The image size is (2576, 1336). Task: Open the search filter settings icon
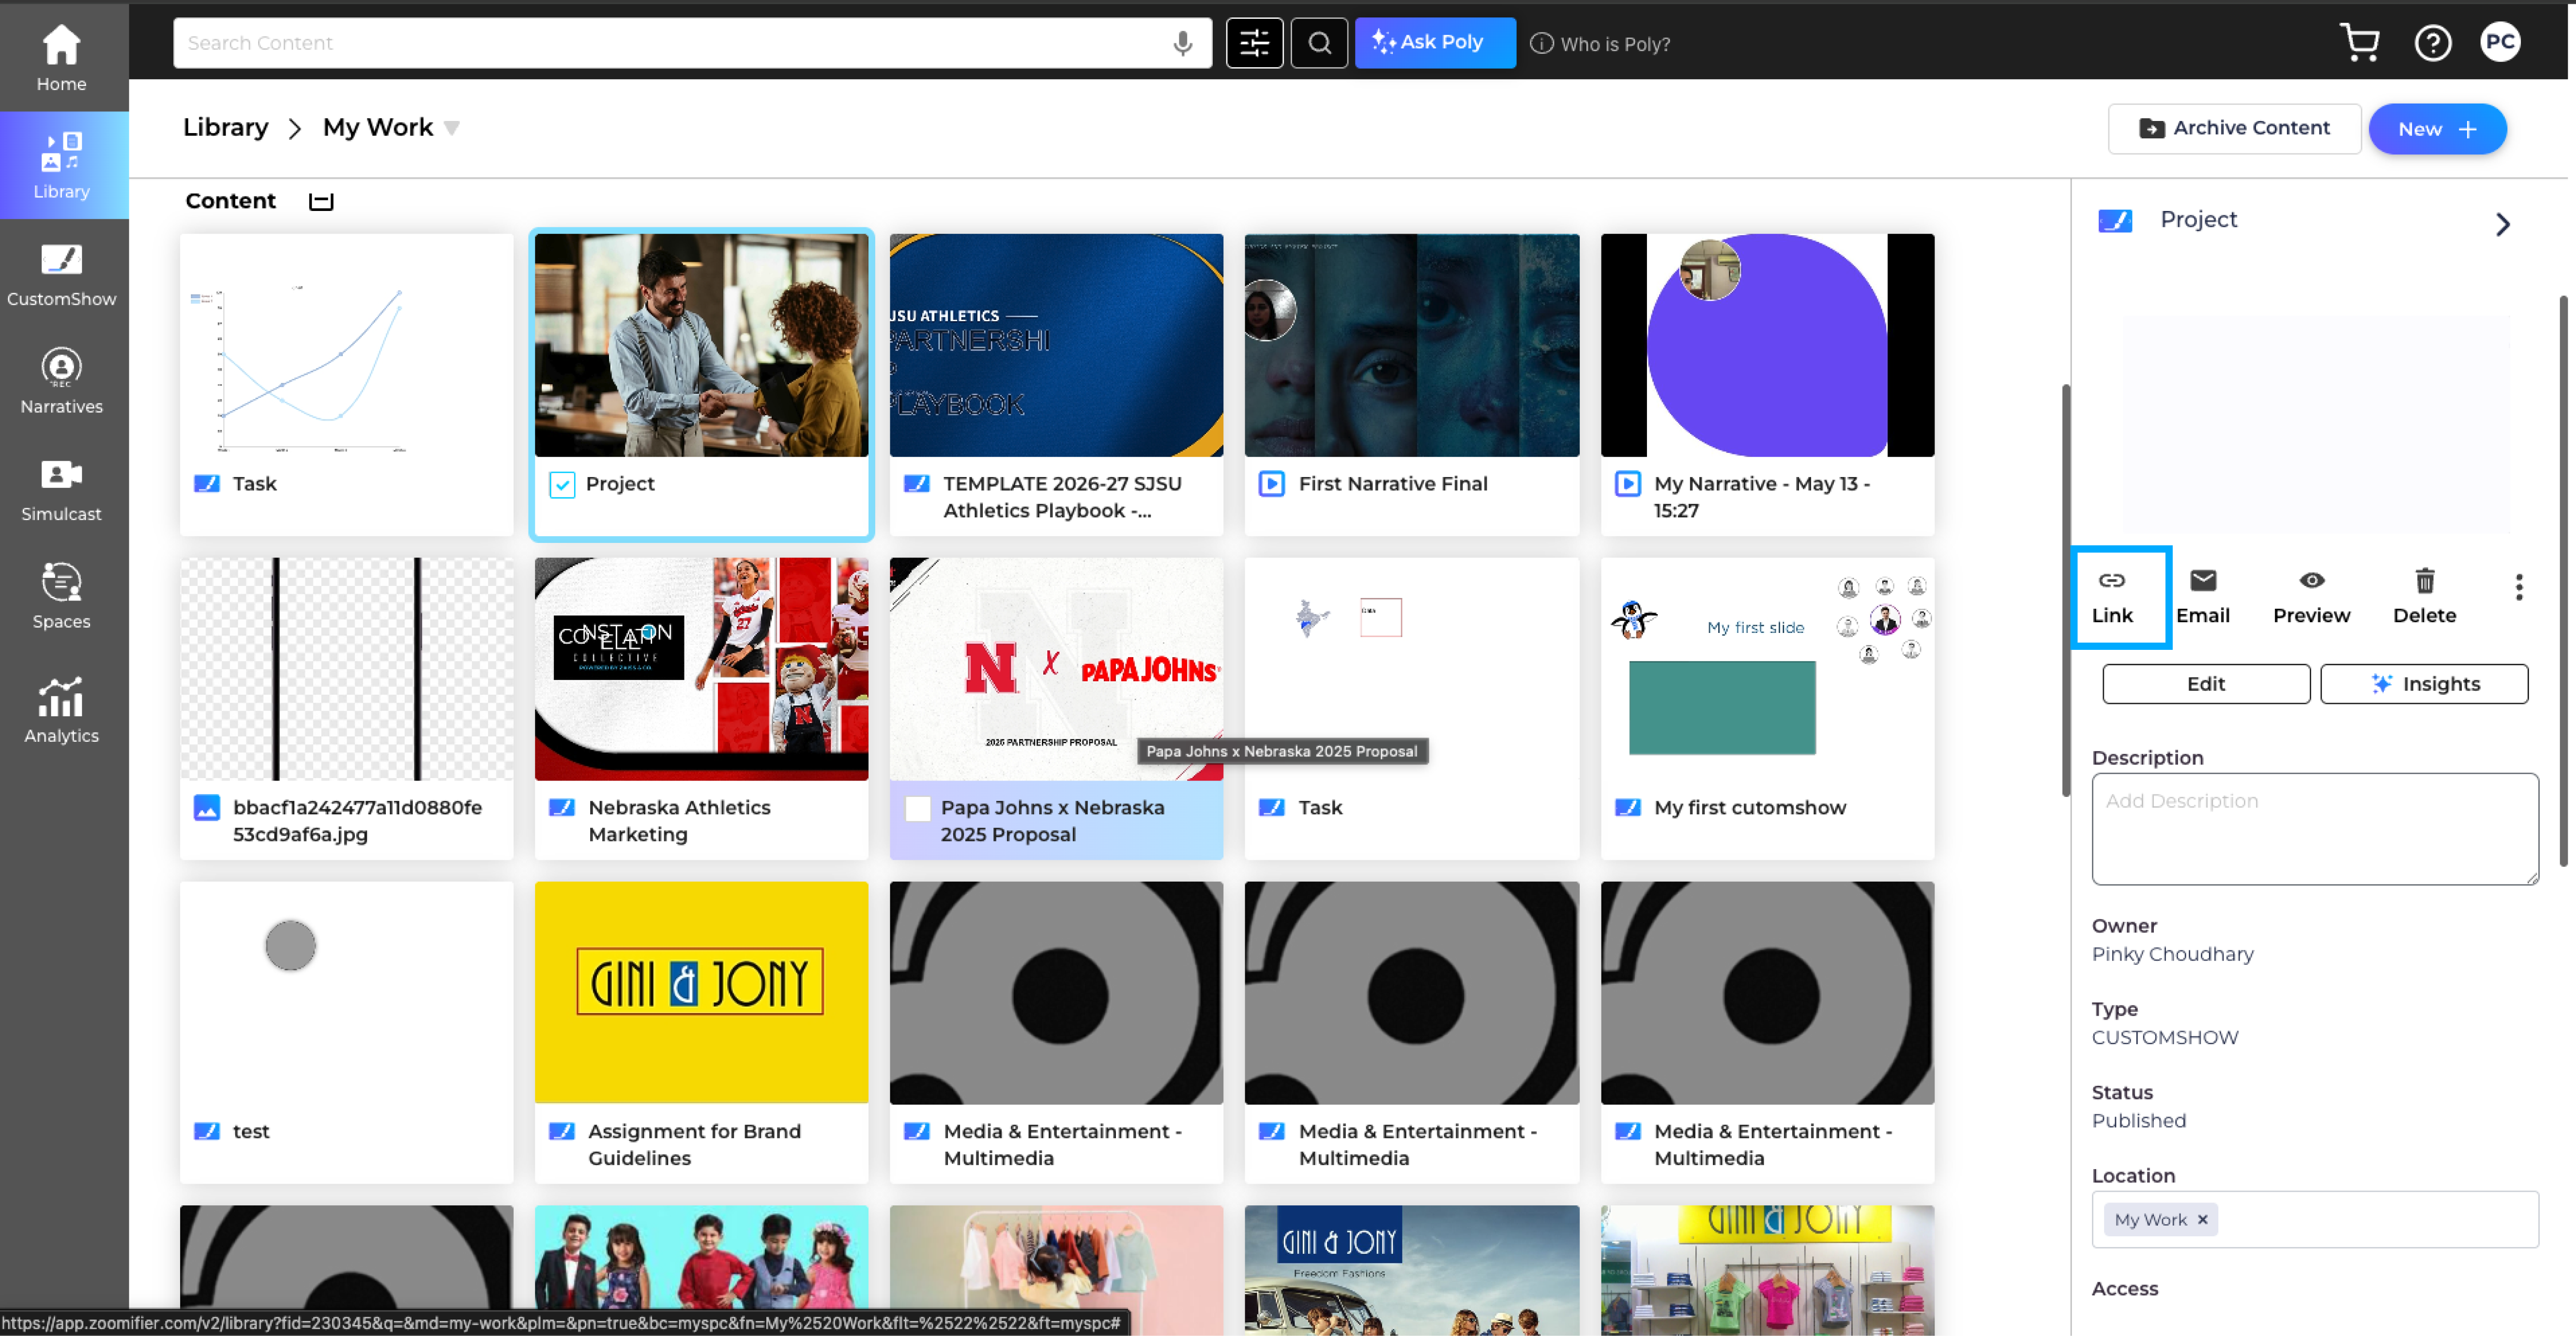click(x=1254, y=43)
